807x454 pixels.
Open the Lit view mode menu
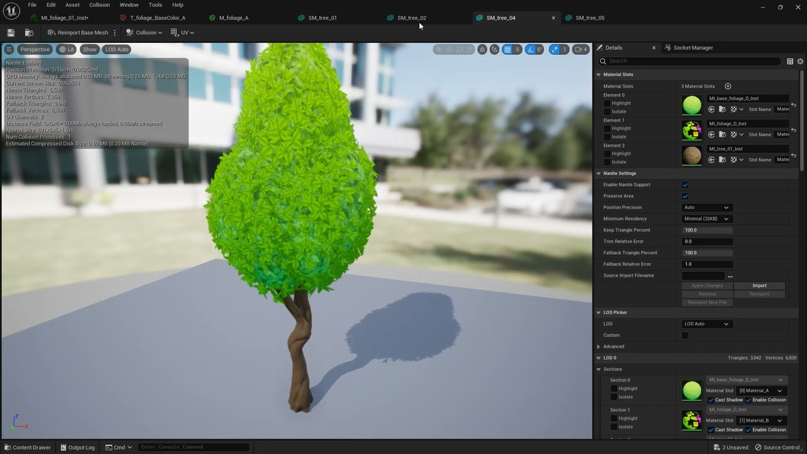(x=66, y=49)
